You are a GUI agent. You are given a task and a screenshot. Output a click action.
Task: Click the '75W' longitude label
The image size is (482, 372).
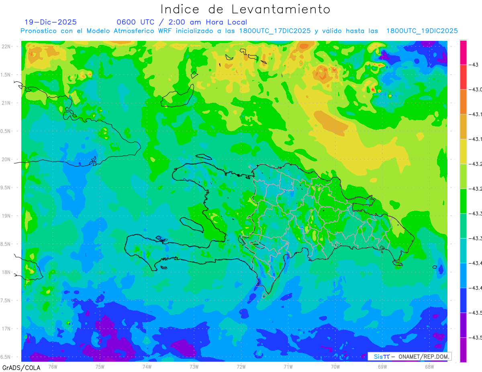(100, 366)
